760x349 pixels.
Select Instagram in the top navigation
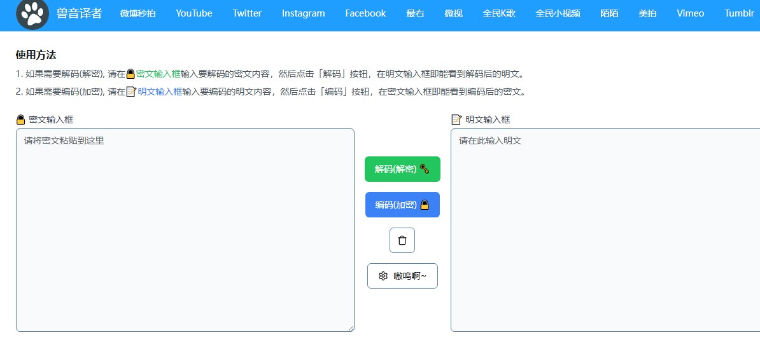pyautogui.click(x=303, y=13)
